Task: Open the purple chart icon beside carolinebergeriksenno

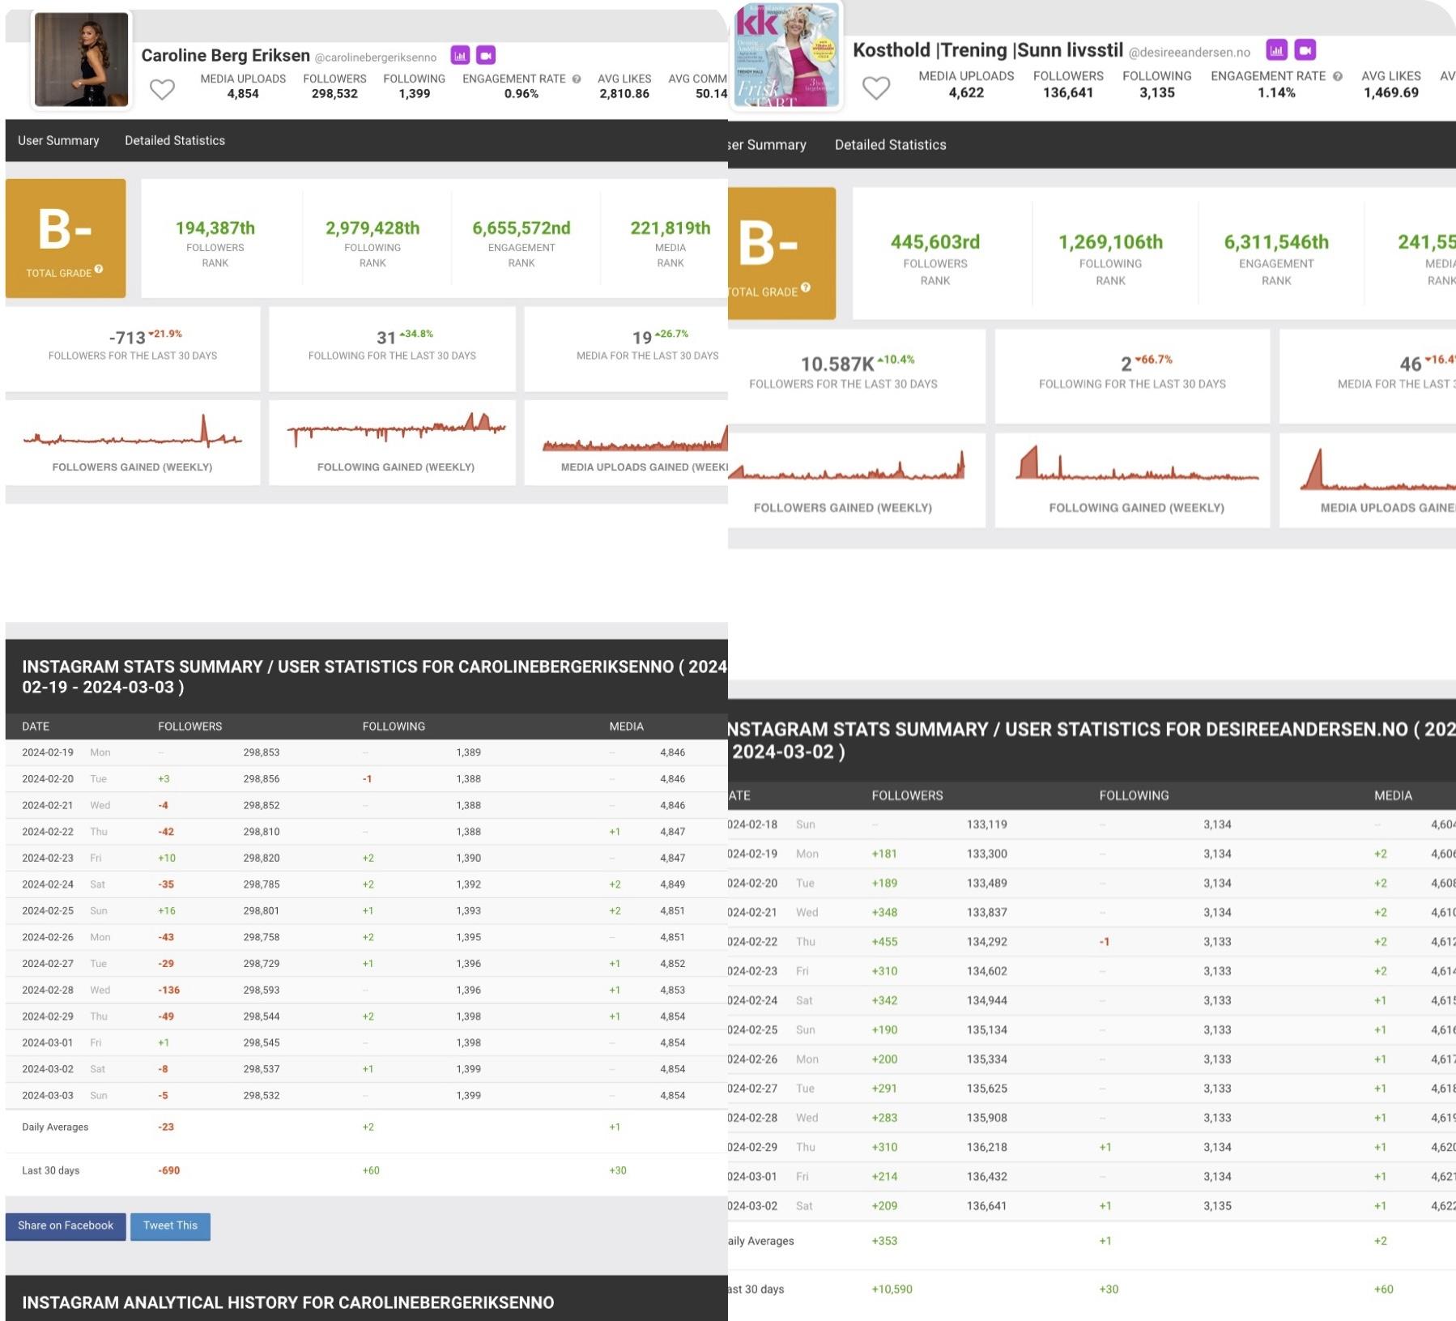Action: tap(460, 55)
